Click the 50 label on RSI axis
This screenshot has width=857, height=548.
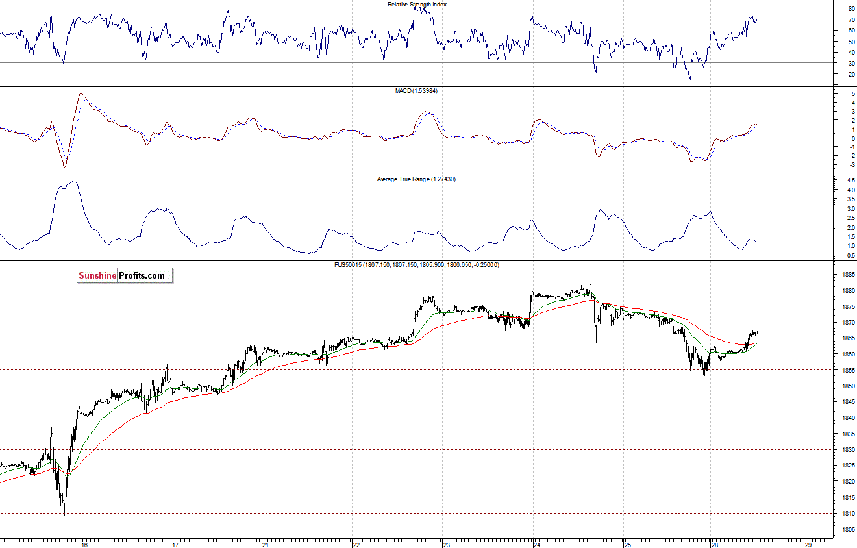[851, 42]
